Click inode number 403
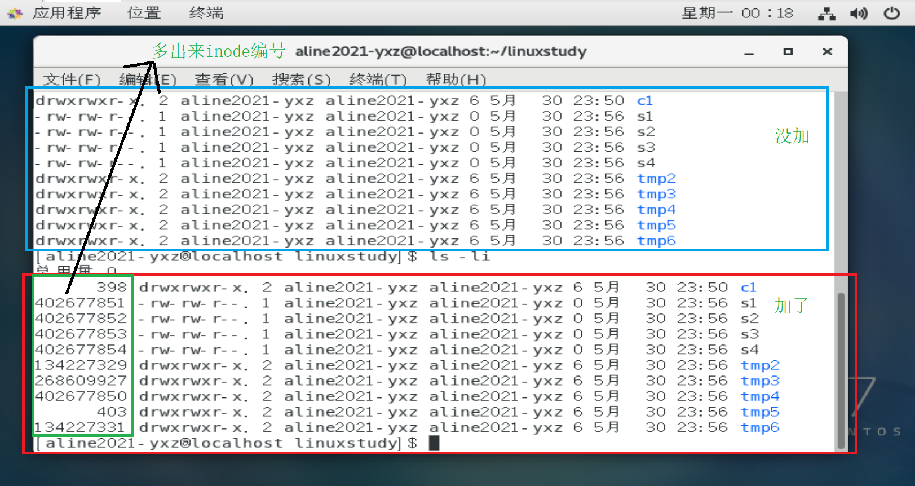This screenshot has height=486, width=915. tap(112, 412)
